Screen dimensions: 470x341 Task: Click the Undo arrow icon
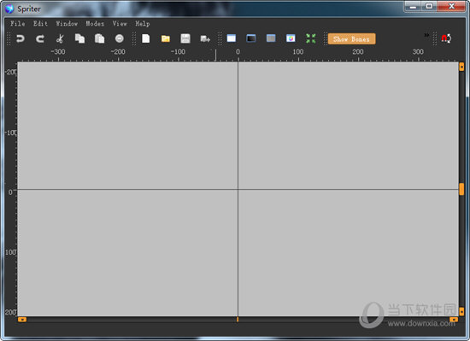point(21,38)
